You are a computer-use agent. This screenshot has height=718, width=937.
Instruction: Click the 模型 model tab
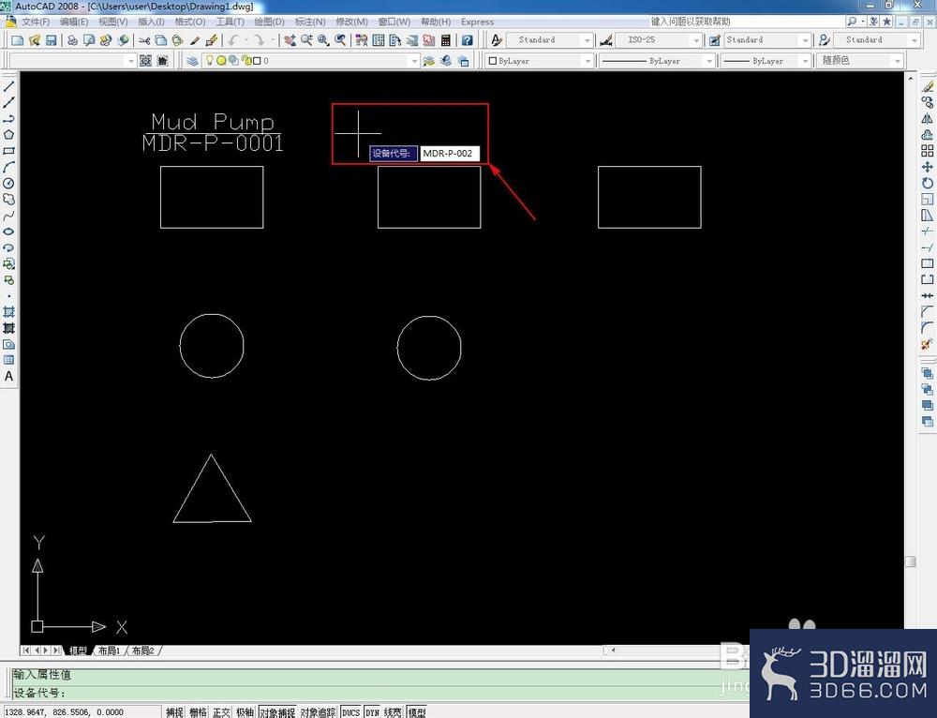pyautogui.click(x=78, y=651)
